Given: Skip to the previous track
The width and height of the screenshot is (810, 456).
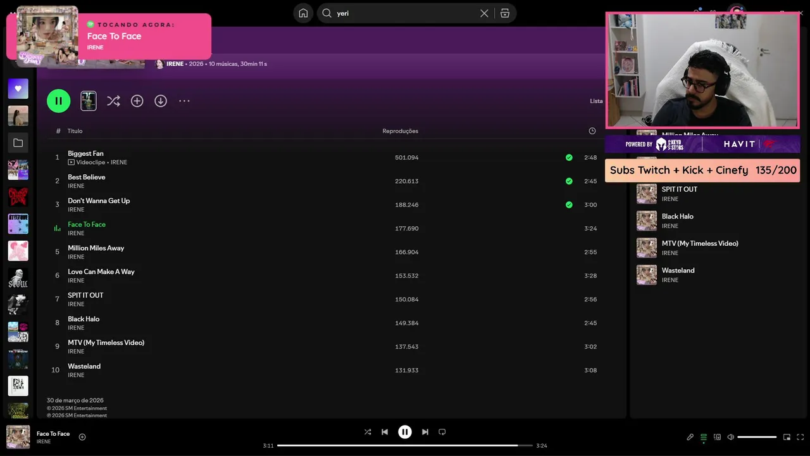Looking at the screenshot, I should click(x=385, y=432).
